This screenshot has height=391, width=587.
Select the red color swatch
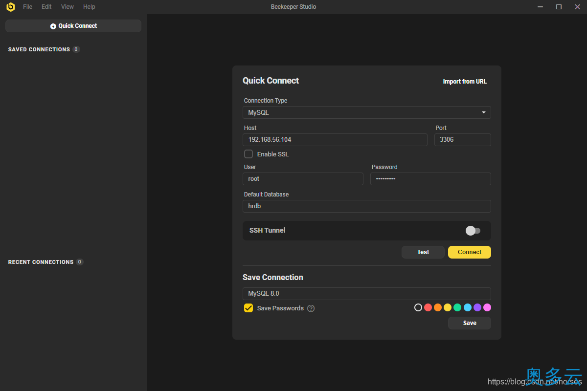(x=428, y=307)
